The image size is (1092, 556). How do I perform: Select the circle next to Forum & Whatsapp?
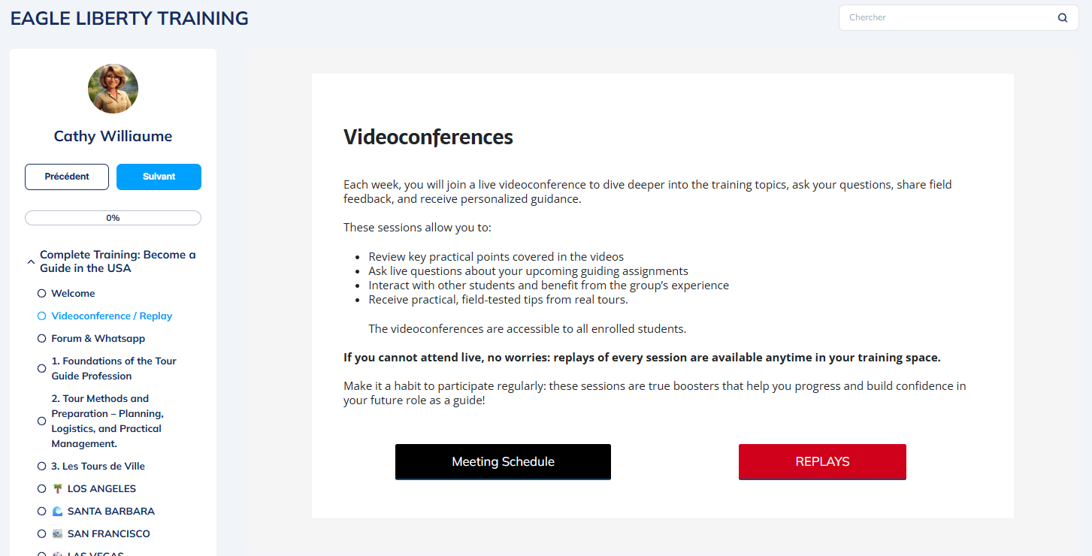pyautogui.click(x=42, y=339)
